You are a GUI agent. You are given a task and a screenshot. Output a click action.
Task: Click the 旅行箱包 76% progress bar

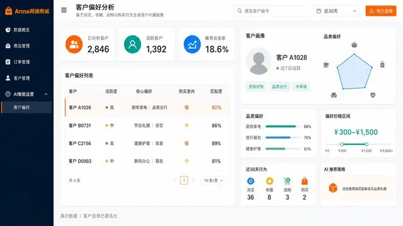pyautogui.click(x=283, y=137)
